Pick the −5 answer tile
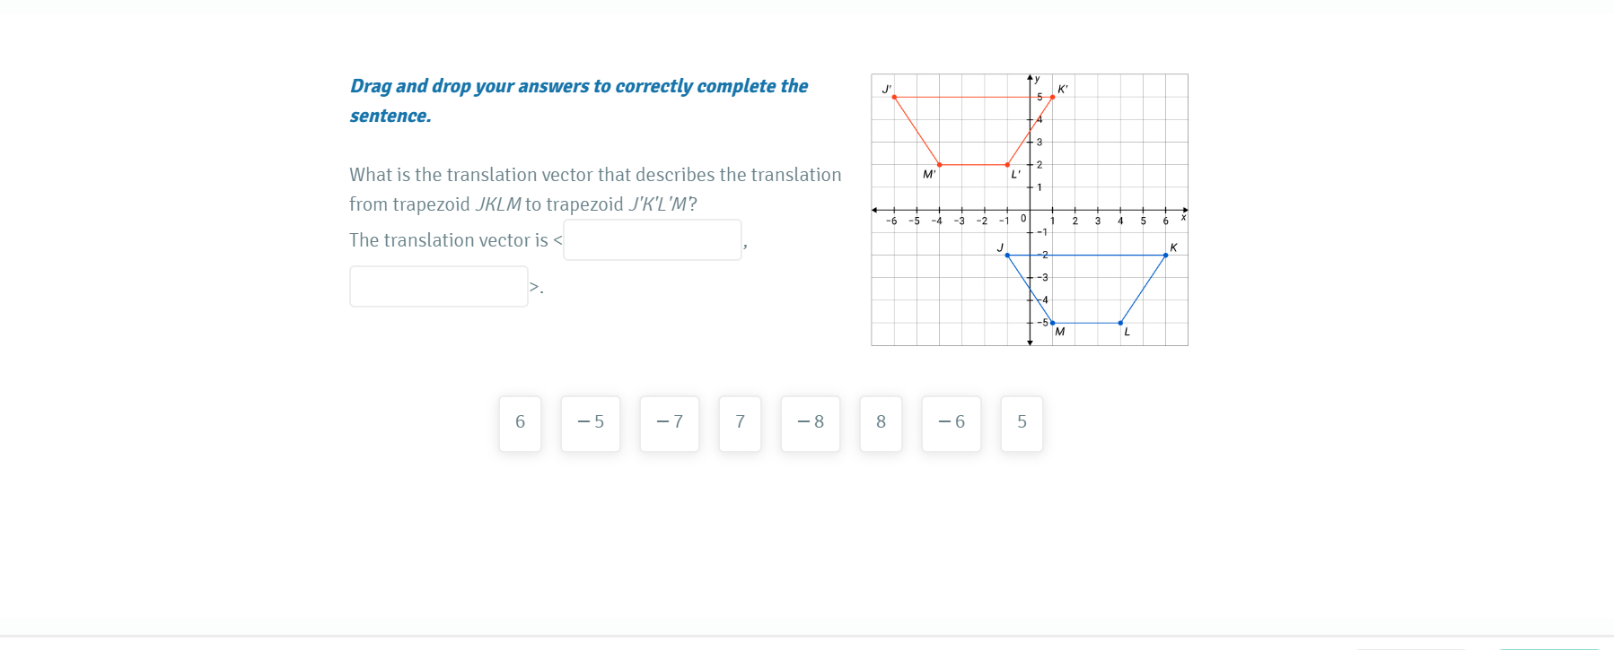This screenshot has height=650, width=1614. point(590,423)
